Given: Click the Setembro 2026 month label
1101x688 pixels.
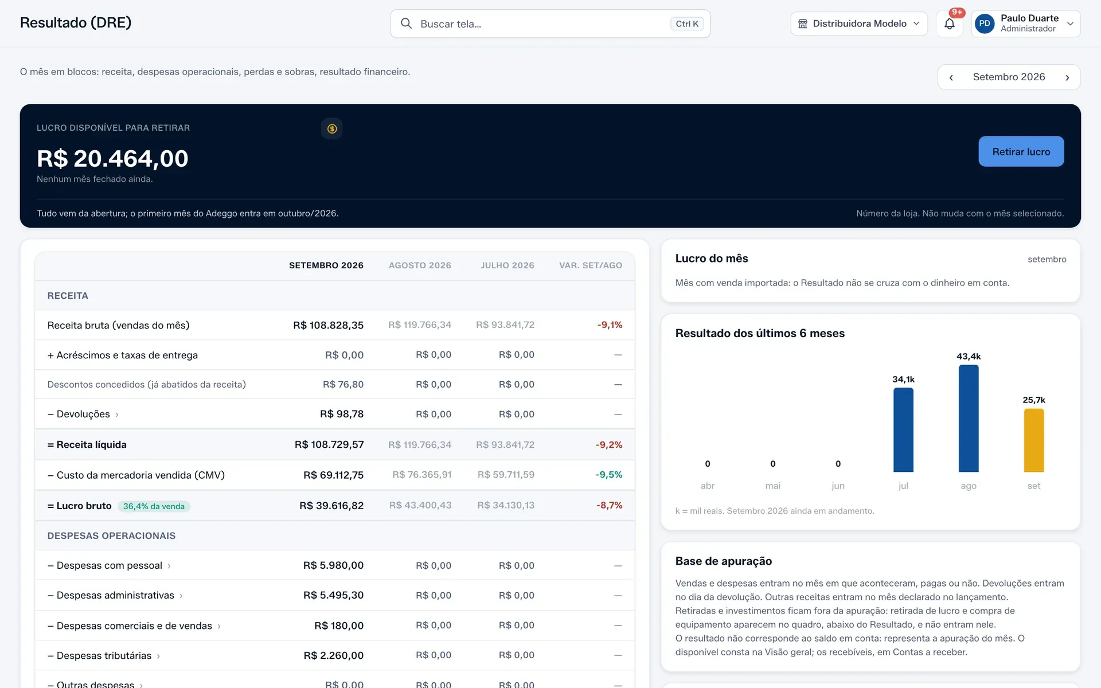Looking at the screenshot, I should click(x=1009, y=77).
